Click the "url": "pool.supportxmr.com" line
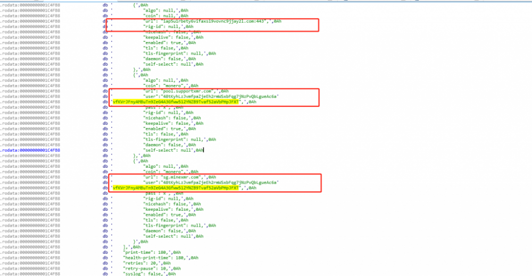 coord(186,91)
